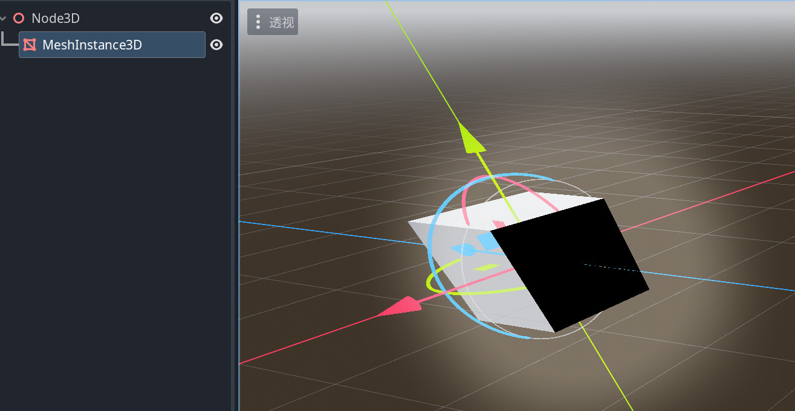Select the MeshInstance3D tree item
The width and height of the screenshot is (795, 411).
(x=92, y=45)
